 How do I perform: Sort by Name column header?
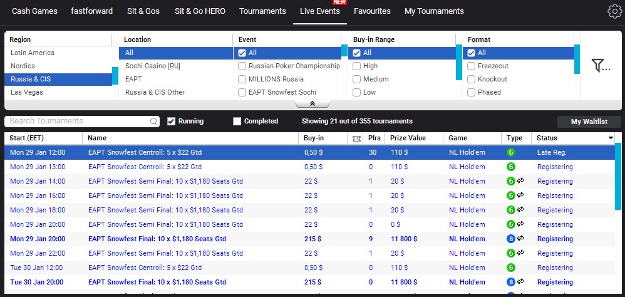[x=190, y=138]
